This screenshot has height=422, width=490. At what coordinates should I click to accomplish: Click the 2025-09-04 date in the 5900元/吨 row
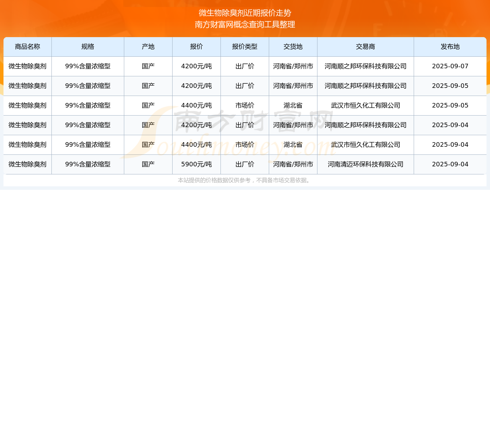(450, 164)
